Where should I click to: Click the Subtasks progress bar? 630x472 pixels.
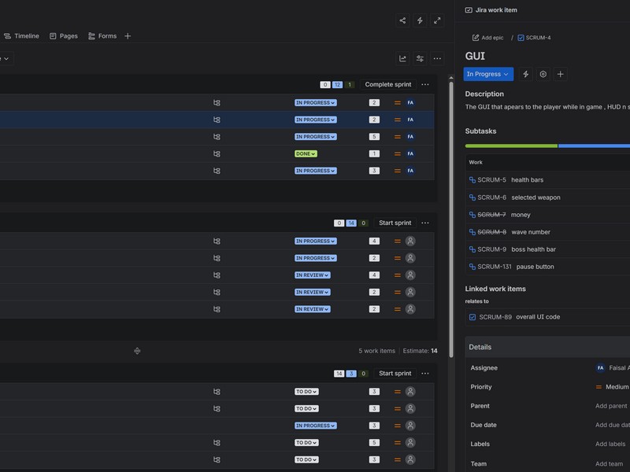tap(547, 146)
